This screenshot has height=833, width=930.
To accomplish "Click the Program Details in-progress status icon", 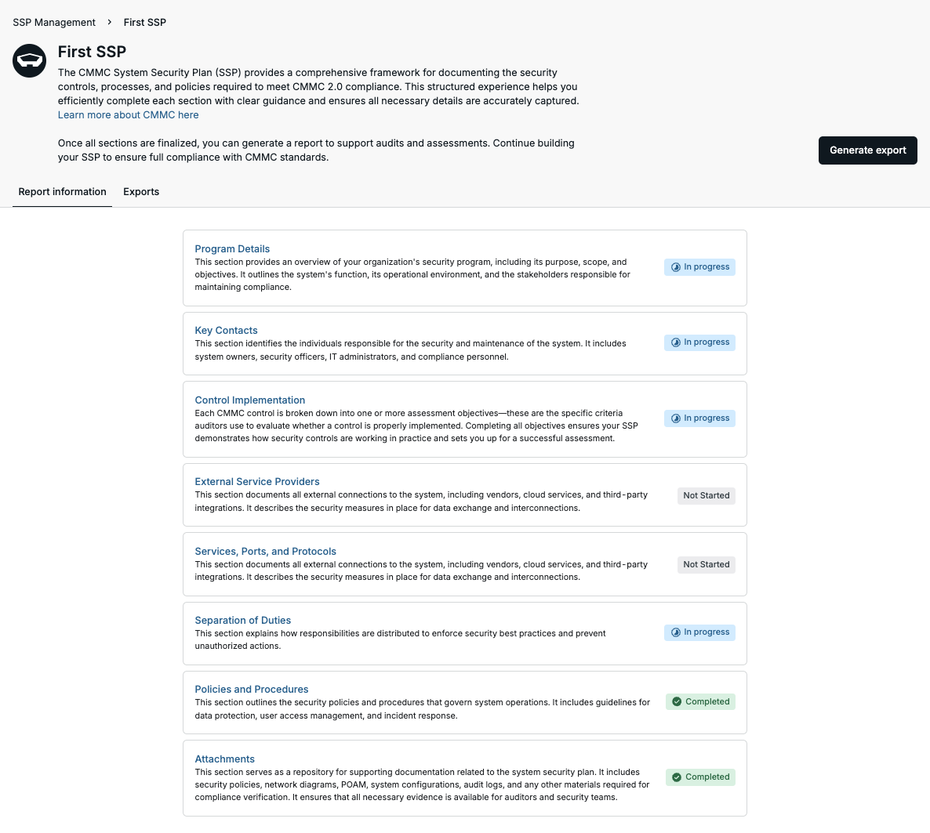I will tap(676, 267).
